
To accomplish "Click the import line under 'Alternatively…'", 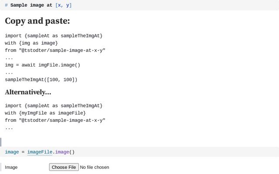I will [54, 106].
